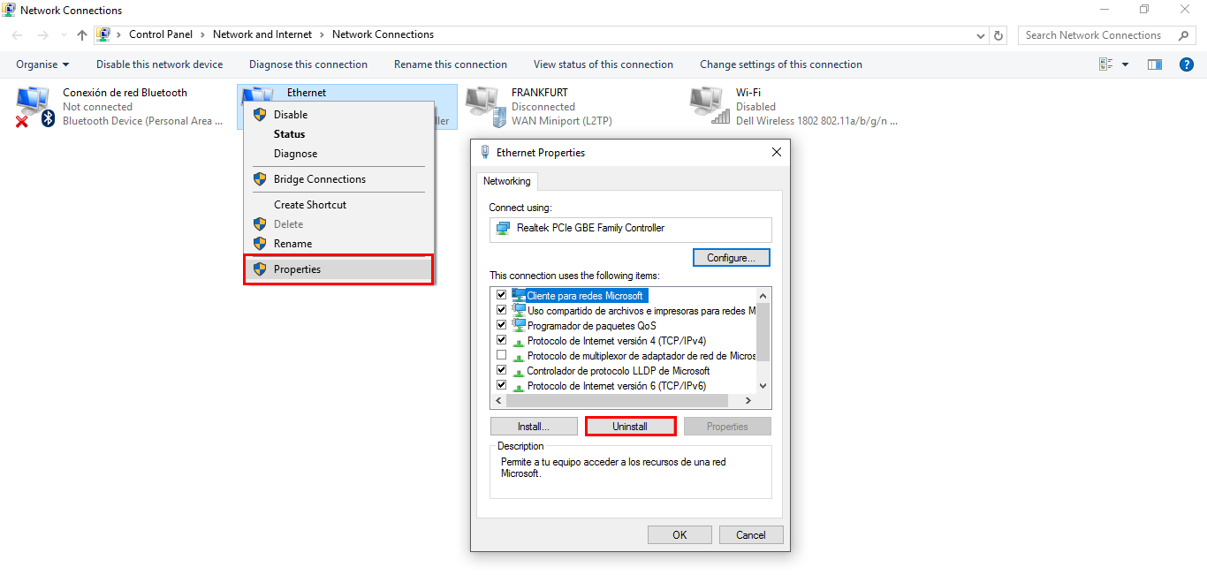The image size is (1207, 575).
Task: Click Network and Internet in breadcrumb
Action: point(262,35)
